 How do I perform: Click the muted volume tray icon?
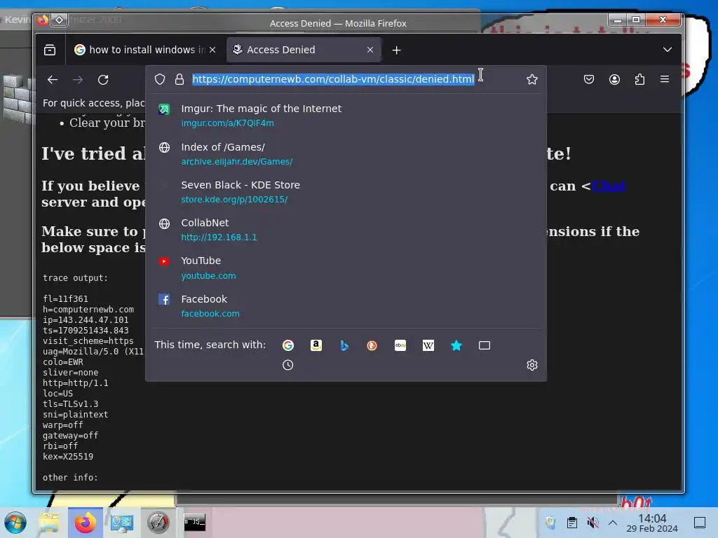click(592, 523)
